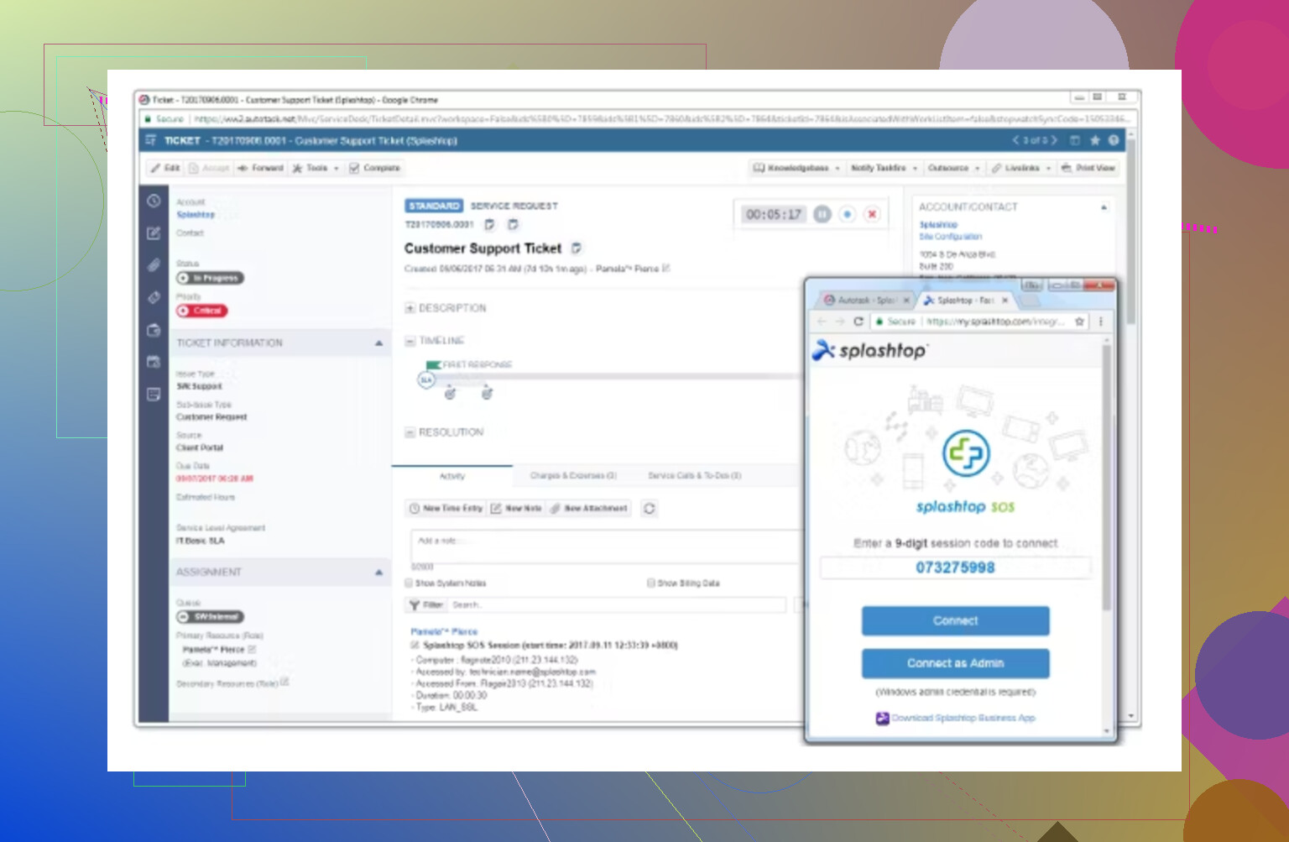Pause the ticket stopwatch timer

822,214
